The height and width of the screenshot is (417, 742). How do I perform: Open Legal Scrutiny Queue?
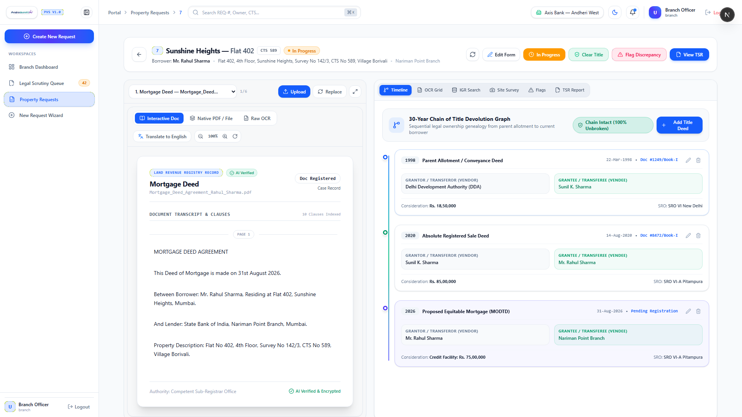49,83
